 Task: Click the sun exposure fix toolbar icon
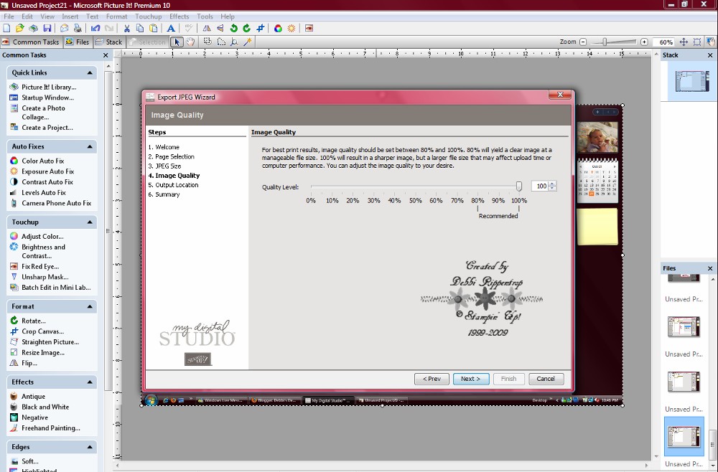point(292,29)
